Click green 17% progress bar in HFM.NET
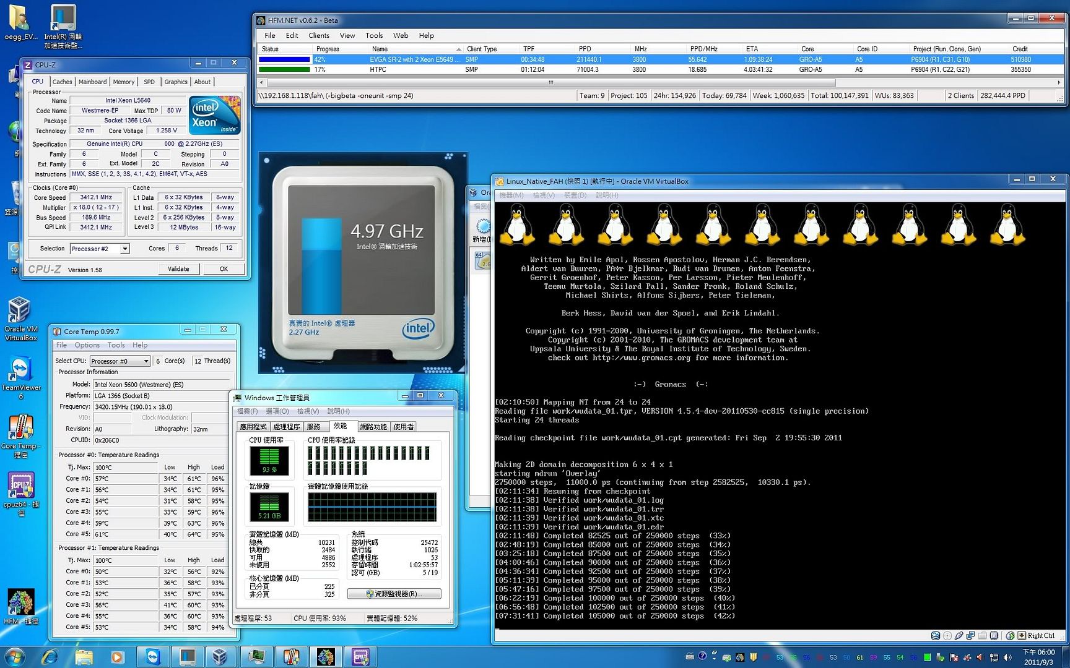This screenshot has height=668, width=1070. tap(284, 69)
